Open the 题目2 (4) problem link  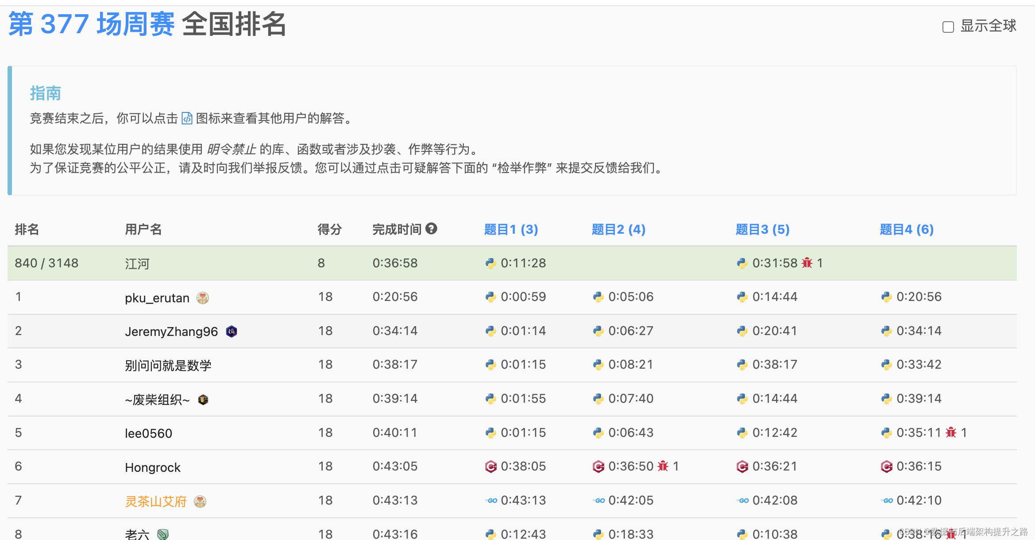point(618,229)
